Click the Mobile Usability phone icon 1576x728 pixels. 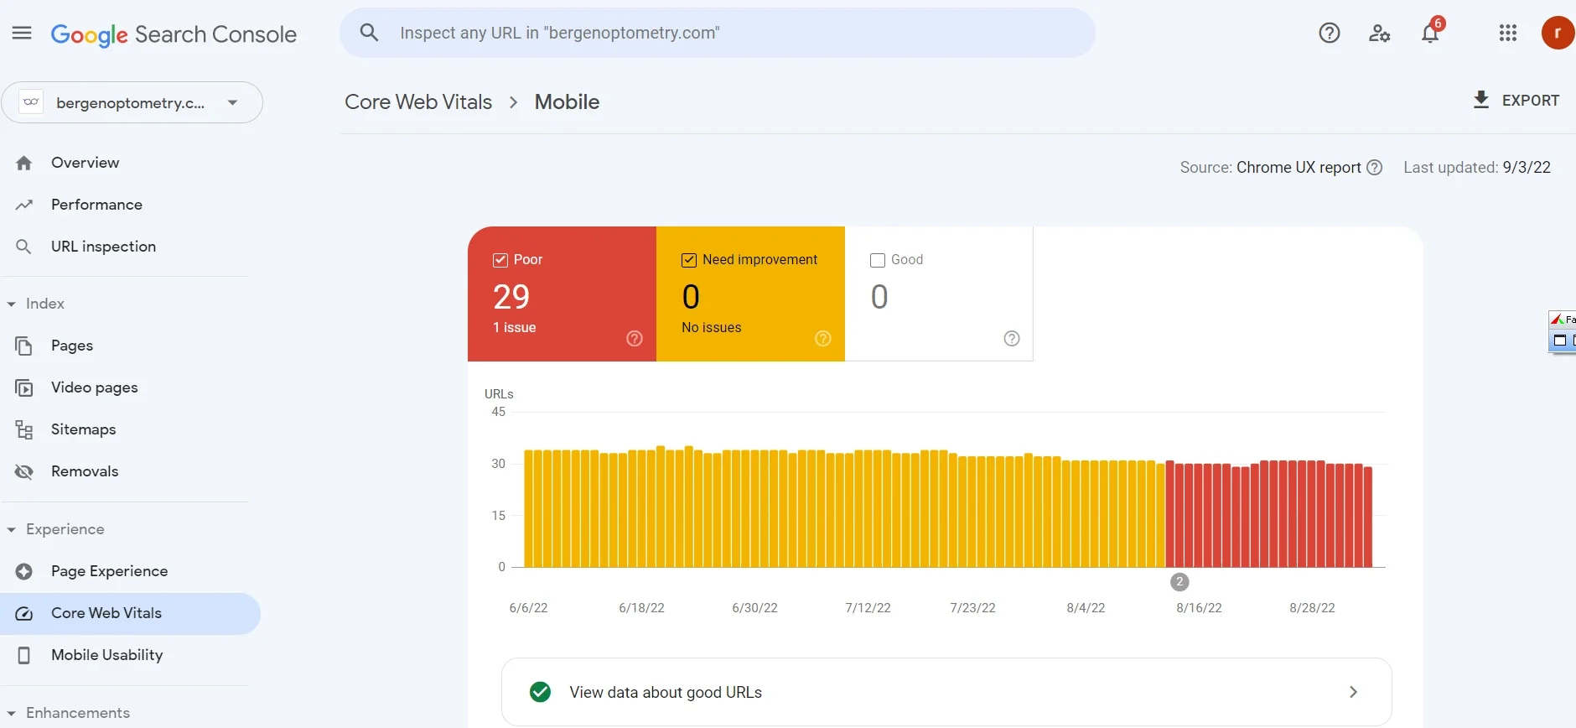tap(24, 655)
